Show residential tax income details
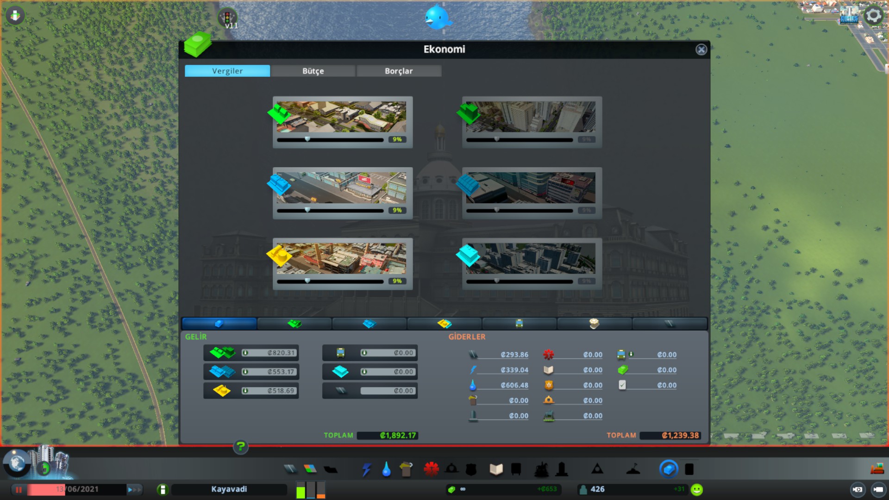The height and width of the screenshot is (500, 889). (245, 353)
